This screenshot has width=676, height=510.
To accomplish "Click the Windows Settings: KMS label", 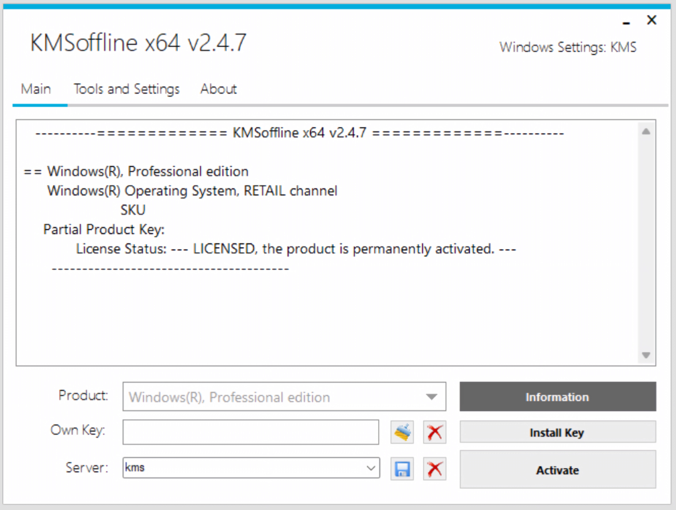I will coord(568,47).
